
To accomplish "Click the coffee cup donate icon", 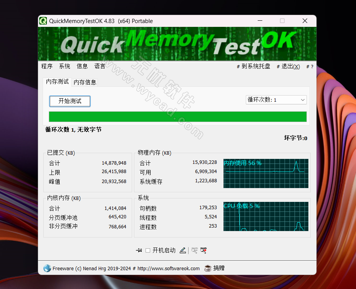I will [x=208, y=268].
